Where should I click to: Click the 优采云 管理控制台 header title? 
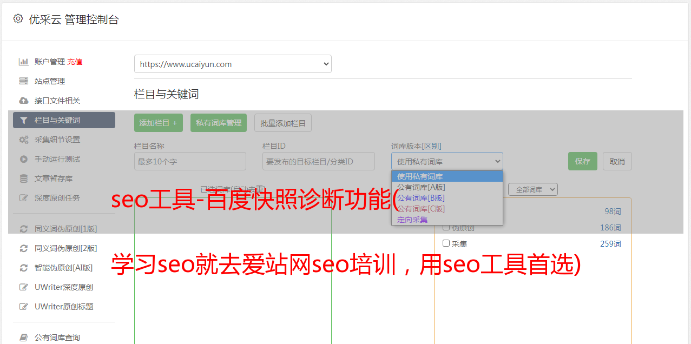click(74, 19)
